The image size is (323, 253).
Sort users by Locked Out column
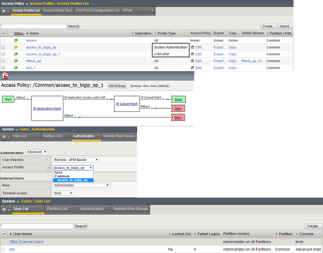tap(179, 234)
